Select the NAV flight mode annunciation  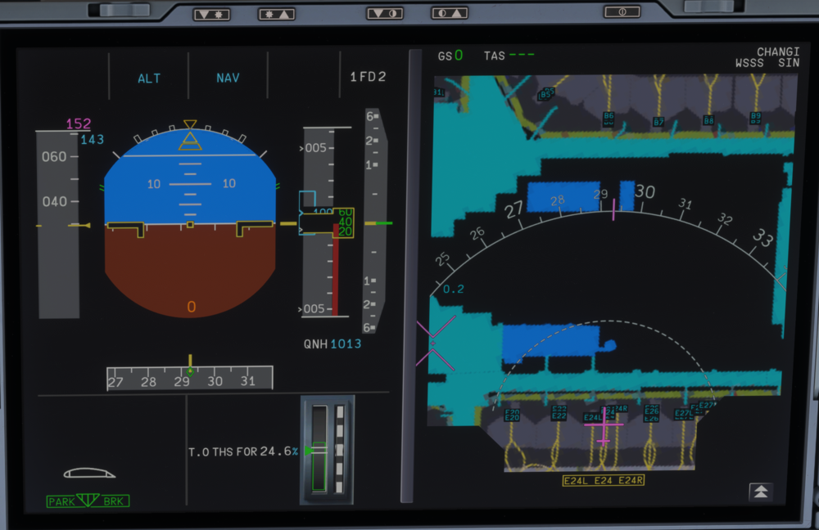(x=228, y=79)
